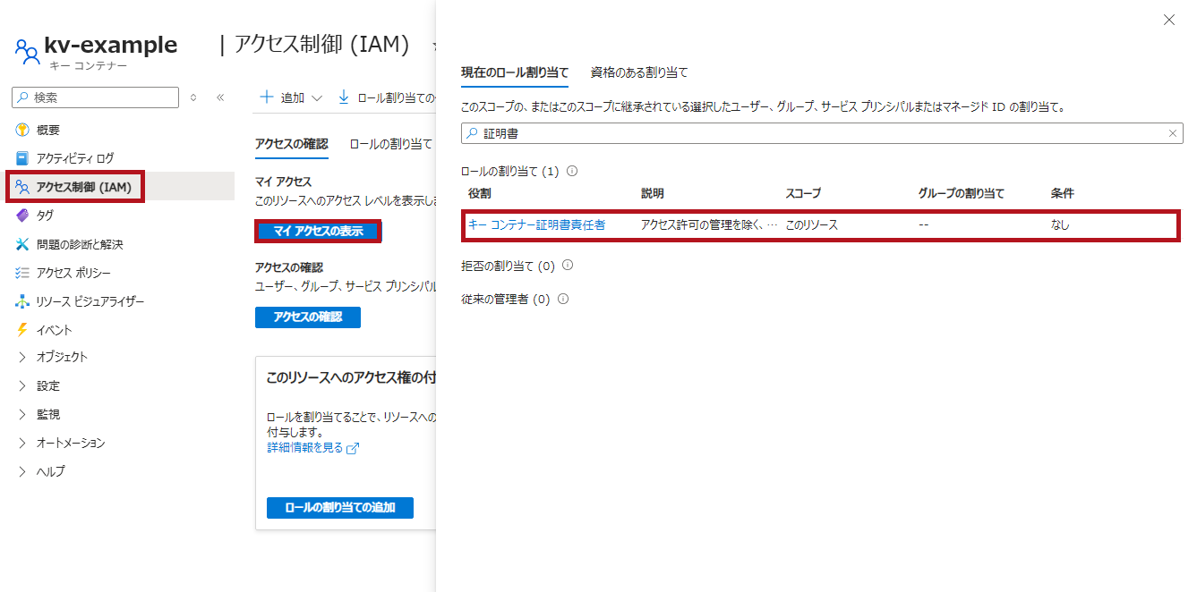Open the 概要 overview icon in sidebar
Viewport: 1197px width, 592px height.
[x=22, y=130]
